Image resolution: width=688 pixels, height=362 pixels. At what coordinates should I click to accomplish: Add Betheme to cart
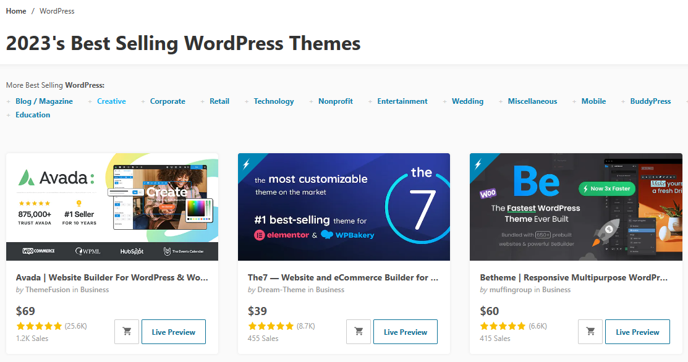(590, 332)
